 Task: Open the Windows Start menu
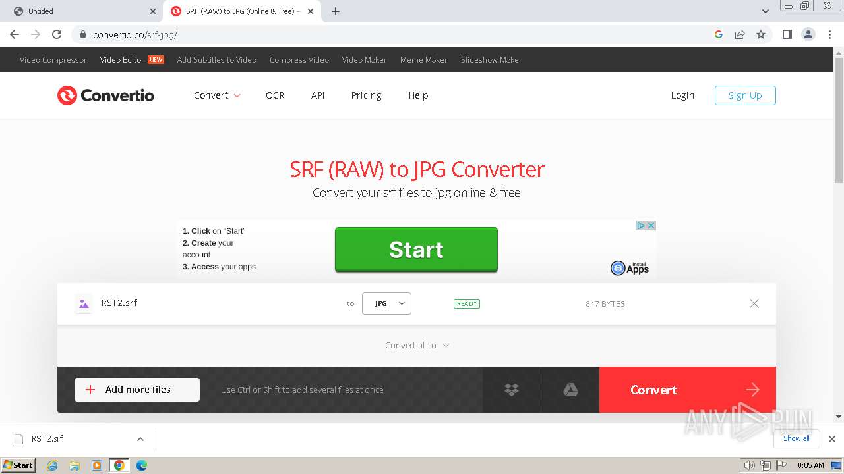pyautogui.click(x=18, y=465)
